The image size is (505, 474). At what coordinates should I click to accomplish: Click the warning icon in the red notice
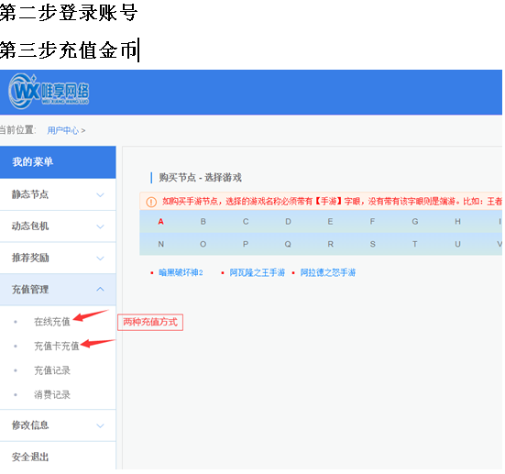(151, 202)
